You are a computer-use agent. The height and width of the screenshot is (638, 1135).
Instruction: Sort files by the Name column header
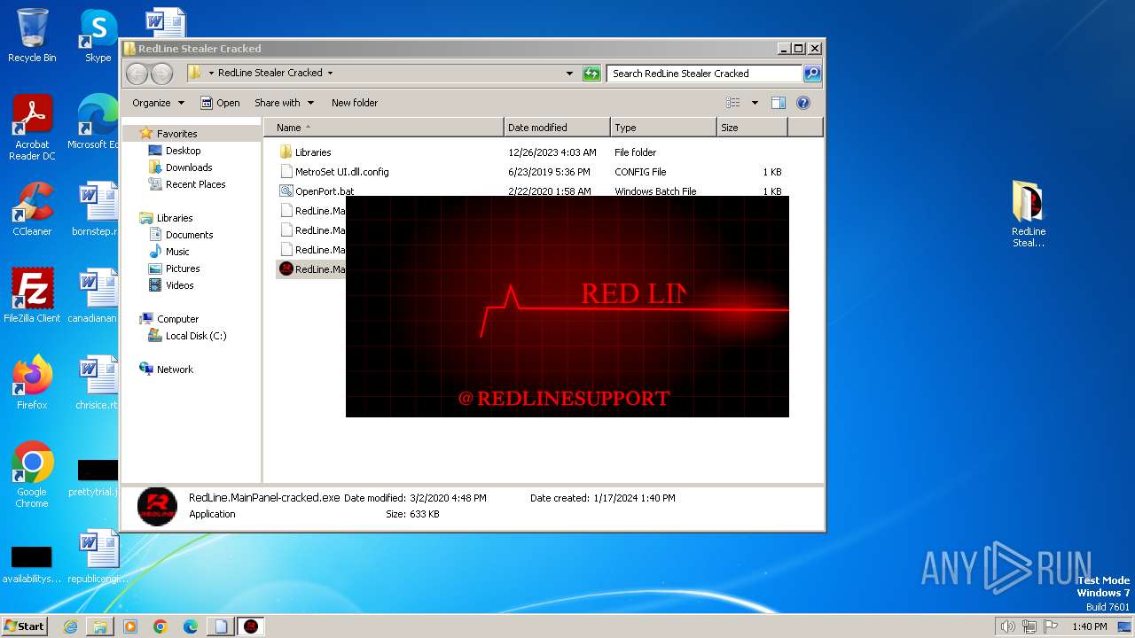(383, 128)
